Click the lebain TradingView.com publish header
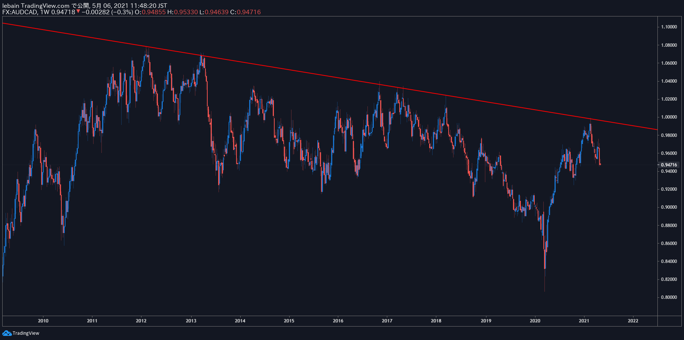The image size is (684, 340). [x=85, y=5]
